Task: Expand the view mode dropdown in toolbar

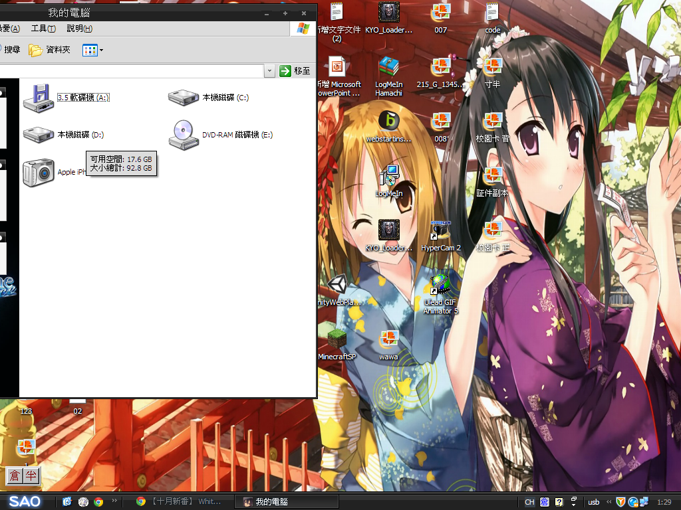Action: [x=101, y=50]
